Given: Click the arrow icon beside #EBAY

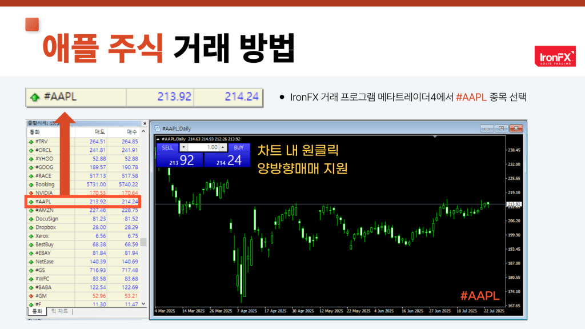Looking at the screenshot, I should pyautogui.click(x=31, y=253).
